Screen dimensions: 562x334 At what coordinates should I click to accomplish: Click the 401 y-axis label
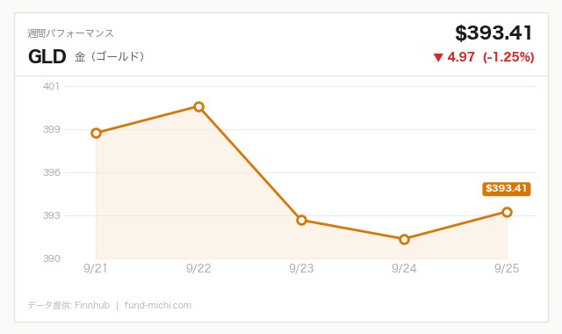pos(51,86)
